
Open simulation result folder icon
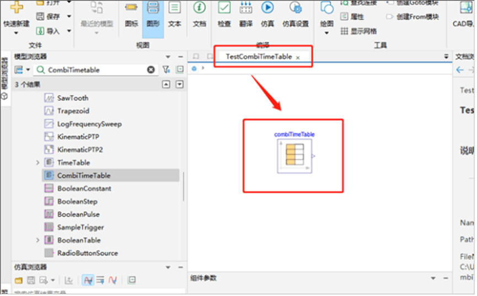[x=19, y=280]
